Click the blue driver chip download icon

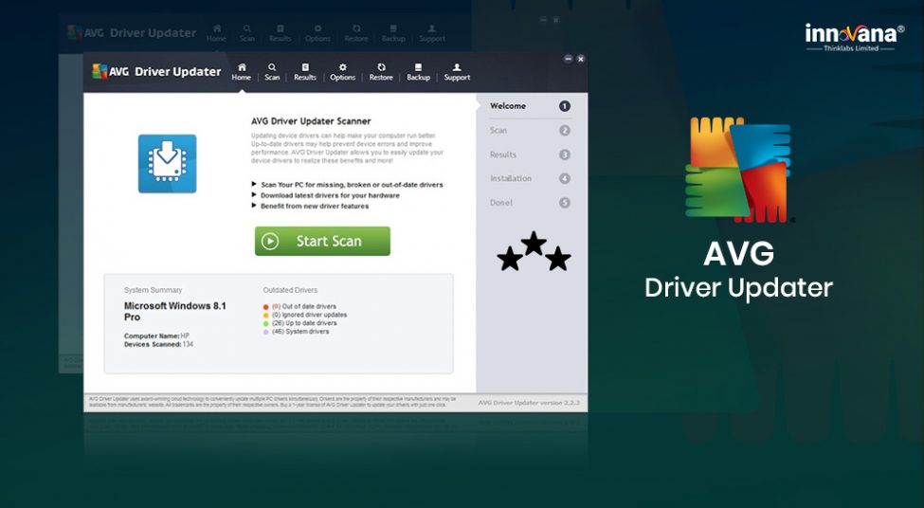(x=168, y=164)
